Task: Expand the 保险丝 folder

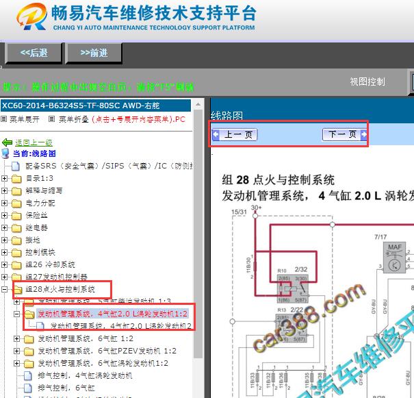Action: point(4,215)
